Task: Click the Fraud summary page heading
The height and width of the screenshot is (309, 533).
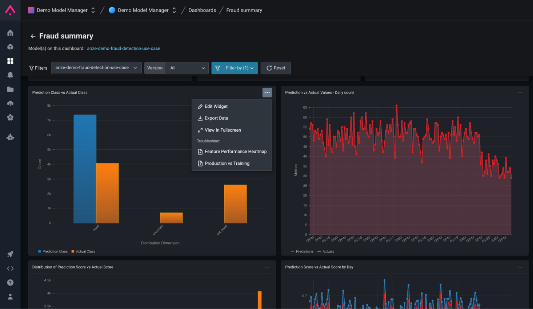Action: pos(66,36)
